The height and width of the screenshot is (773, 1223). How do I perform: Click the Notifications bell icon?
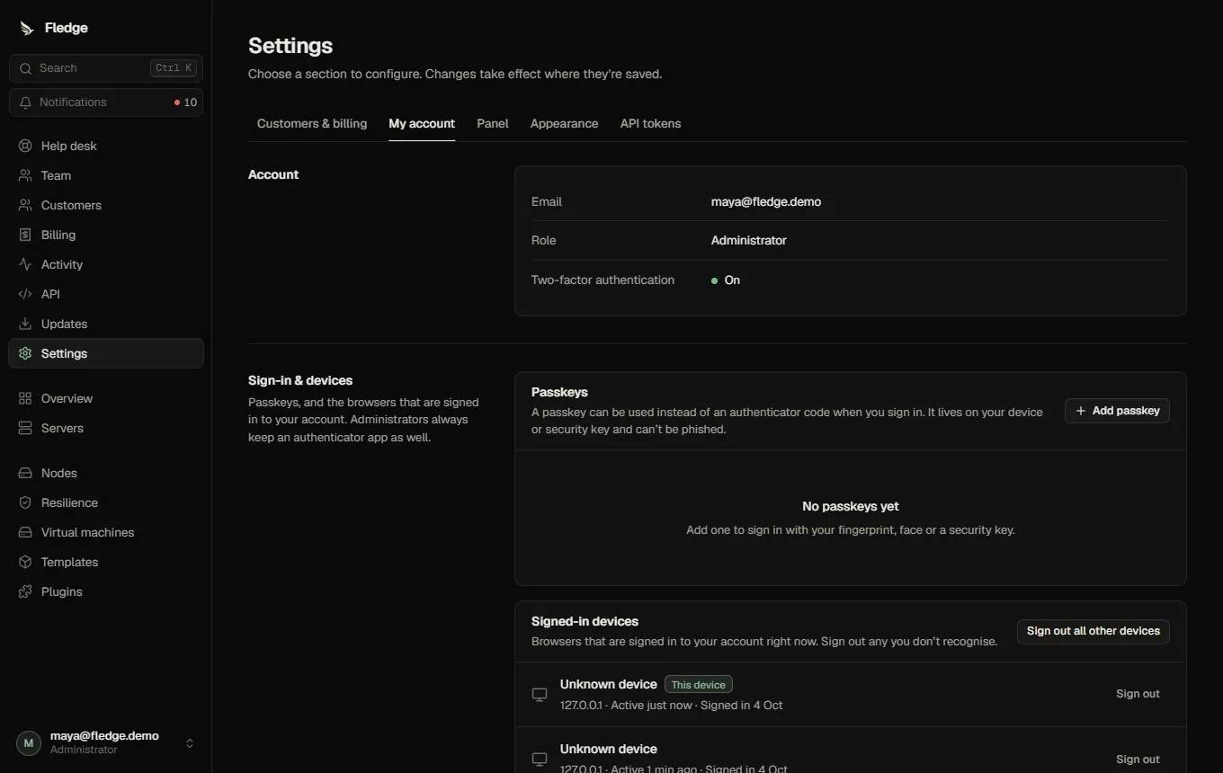25,102
